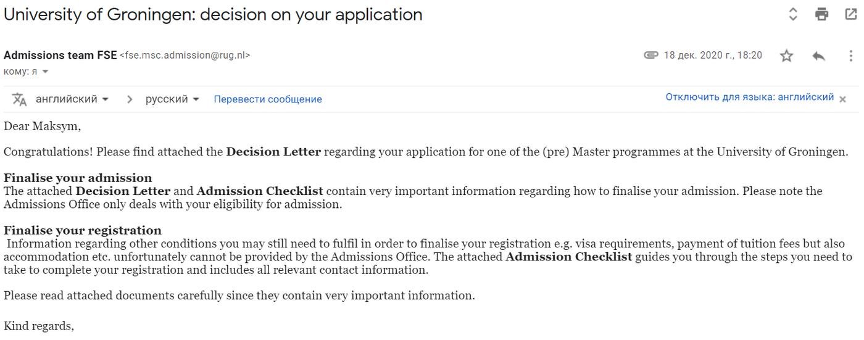The width and height of the screenshot is (864, 340).
Task: Click the paperclip attachment icon
Action: pyautogui.click(x=650, y=55)
